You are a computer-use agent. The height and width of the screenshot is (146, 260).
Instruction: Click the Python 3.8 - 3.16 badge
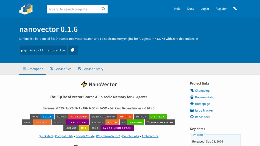pyautogui.click(x=150, y=117)
